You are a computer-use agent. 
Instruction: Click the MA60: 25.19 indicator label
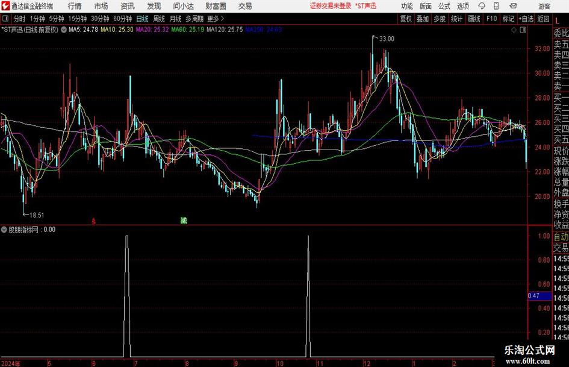coord(188,30)
